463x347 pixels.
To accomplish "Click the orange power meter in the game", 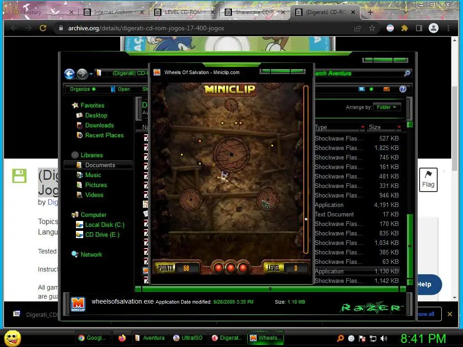I will click(306, 169).
